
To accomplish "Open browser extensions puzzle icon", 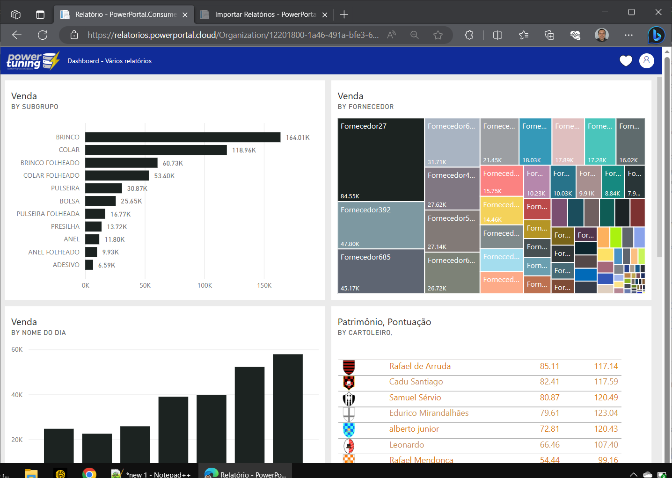I will [x=469, y=35].
